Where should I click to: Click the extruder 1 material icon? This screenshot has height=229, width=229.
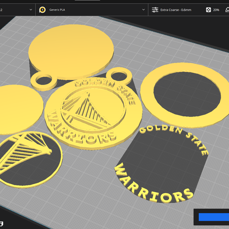[x=42, y=10]
